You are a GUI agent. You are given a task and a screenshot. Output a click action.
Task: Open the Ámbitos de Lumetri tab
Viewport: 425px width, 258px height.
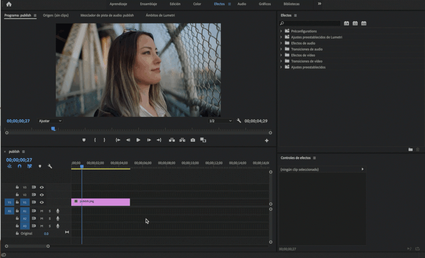[160, 16]
